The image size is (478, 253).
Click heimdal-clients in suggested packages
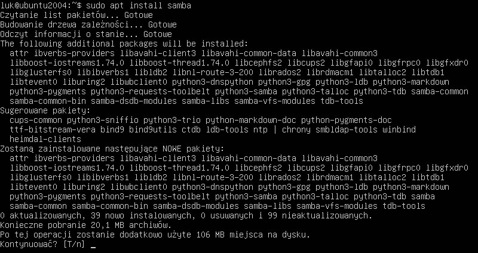pos(45,139)
